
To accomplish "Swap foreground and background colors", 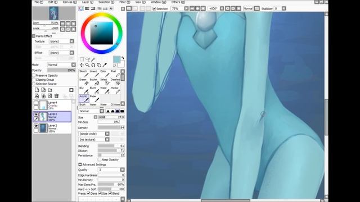I will [x=123, y=58].
